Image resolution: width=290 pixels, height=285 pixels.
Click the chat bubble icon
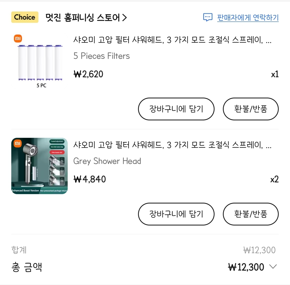pyautogui.click(x=208, y=18)
